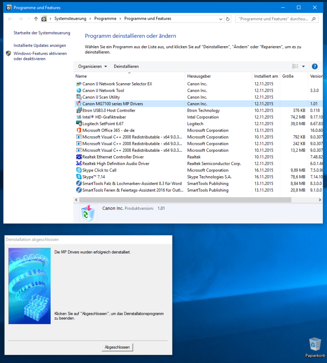The width and height of the screenshot is (327, 363).
Task: Click the scroll right arrow of the list
Action: tap(320, 200)
